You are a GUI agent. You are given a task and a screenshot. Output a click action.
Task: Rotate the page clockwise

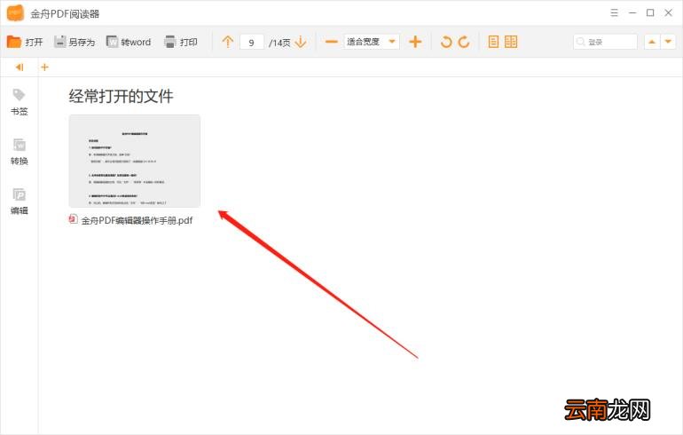464,42
